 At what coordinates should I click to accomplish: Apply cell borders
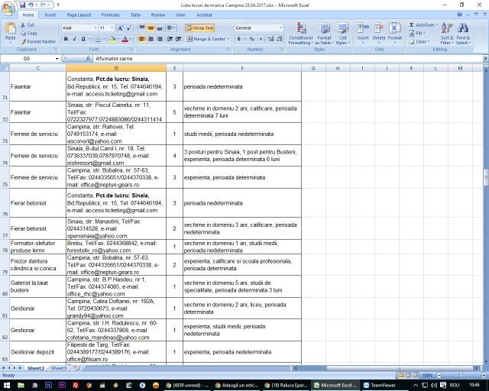(x=98, y=39)
